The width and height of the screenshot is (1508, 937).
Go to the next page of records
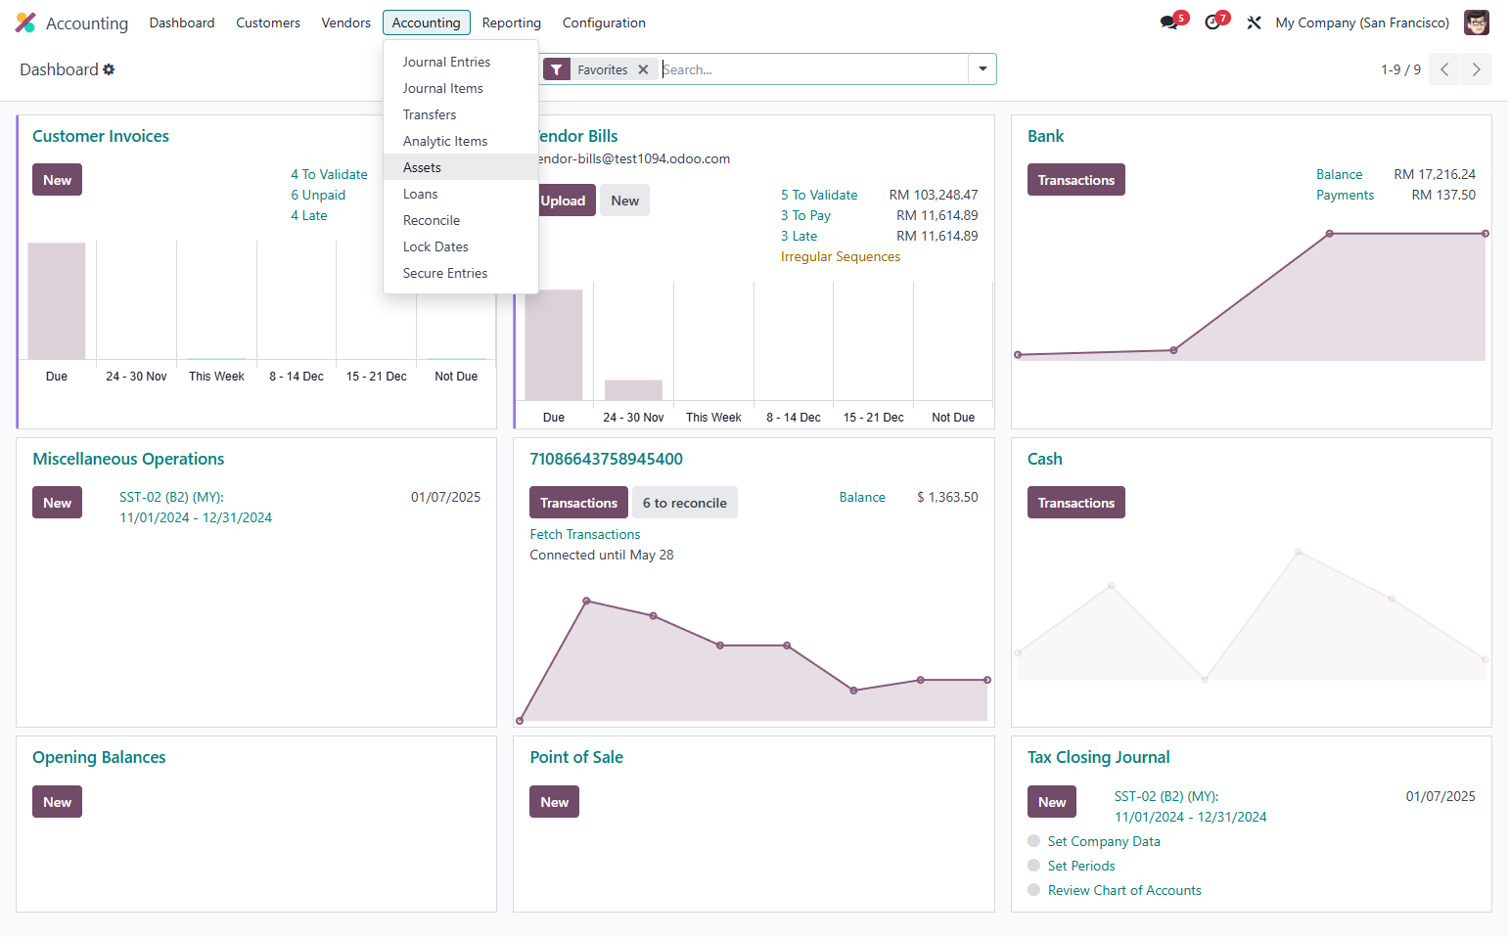pos(1477,69)
